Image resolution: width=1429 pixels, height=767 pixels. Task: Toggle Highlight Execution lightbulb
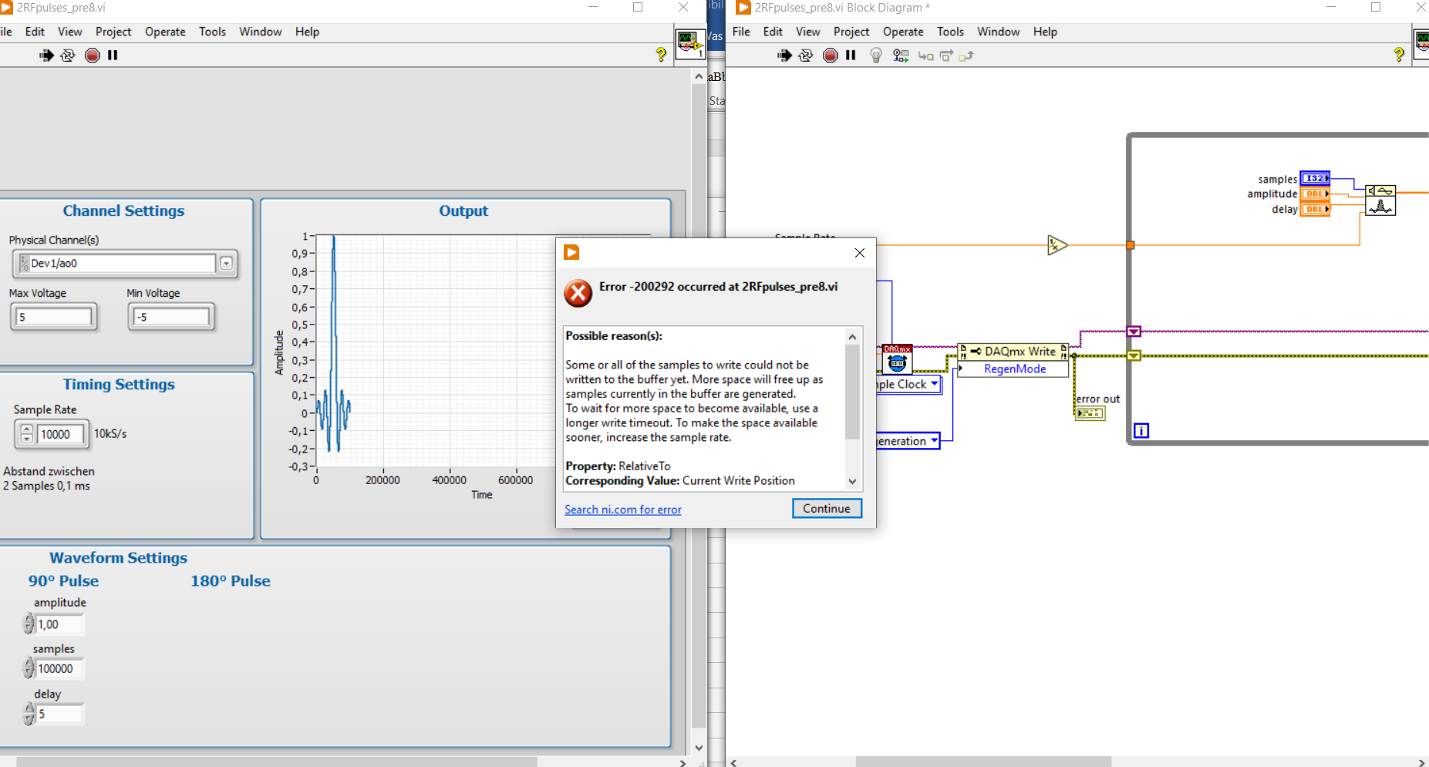point(876,56)
